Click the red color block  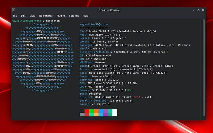coord(87,113)
